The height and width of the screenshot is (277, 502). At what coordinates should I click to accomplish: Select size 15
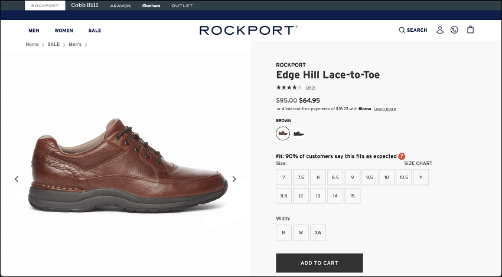pyautogui.click(x=352, y=196)
